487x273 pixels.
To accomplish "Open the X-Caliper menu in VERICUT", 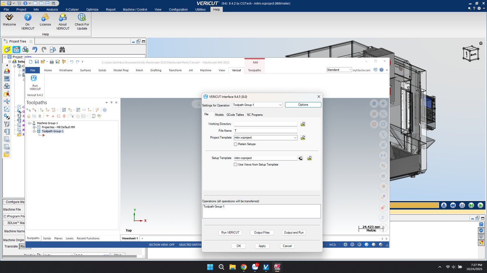I will (x=72, y=9).
